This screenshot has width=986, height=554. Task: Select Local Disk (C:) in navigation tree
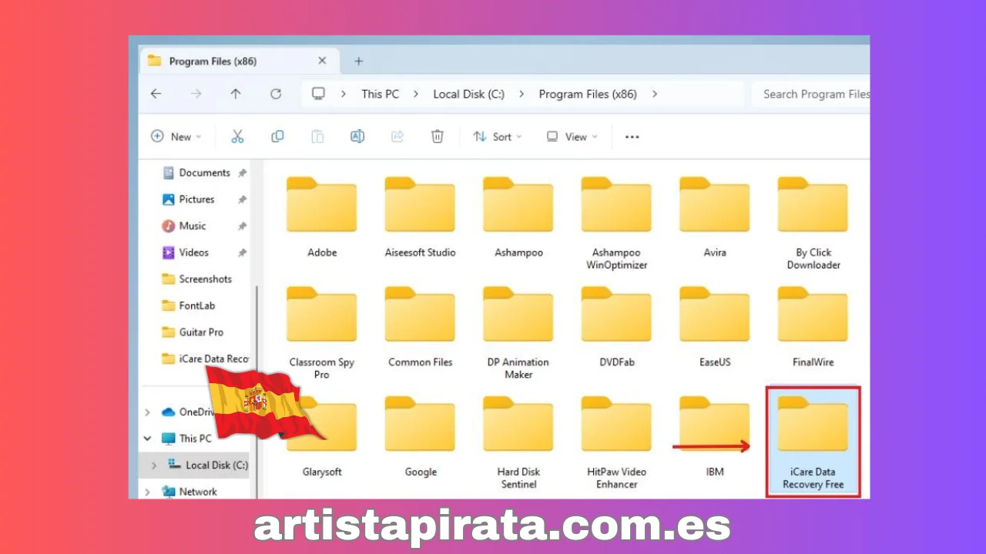209,466
